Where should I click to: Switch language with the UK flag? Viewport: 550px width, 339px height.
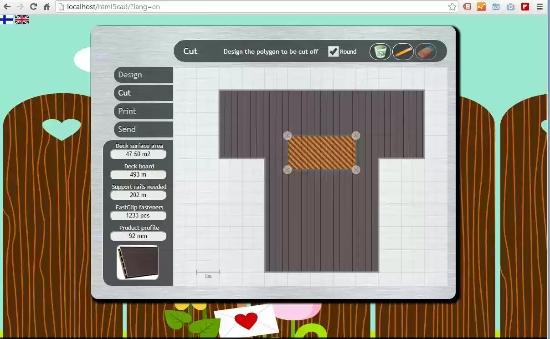(x=22, y=20)
